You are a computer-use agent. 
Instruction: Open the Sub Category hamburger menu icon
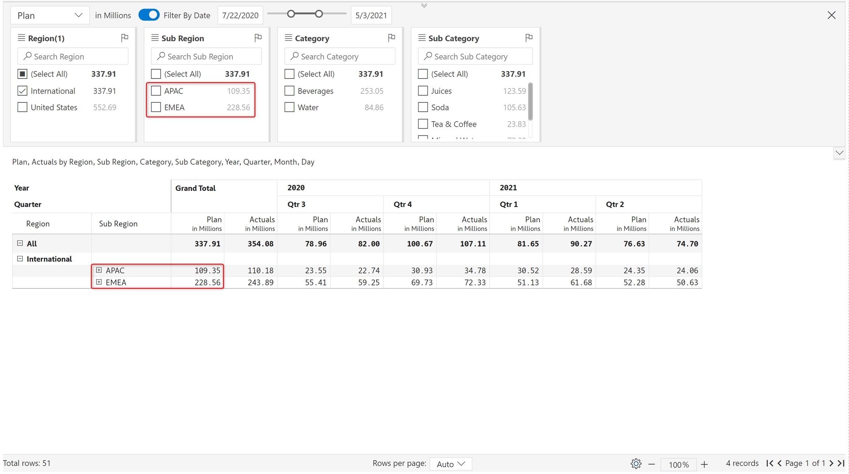pyautogui.click(x=422, y=38)
